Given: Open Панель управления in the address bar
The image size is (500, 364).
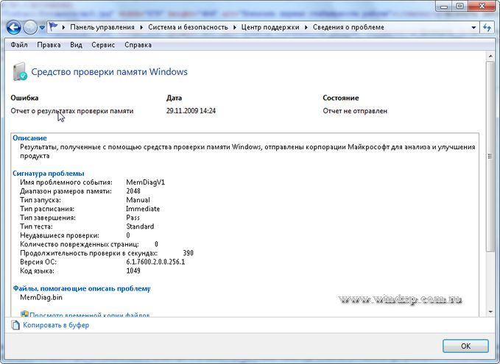Looking at the screenshot, I should 102,27.
